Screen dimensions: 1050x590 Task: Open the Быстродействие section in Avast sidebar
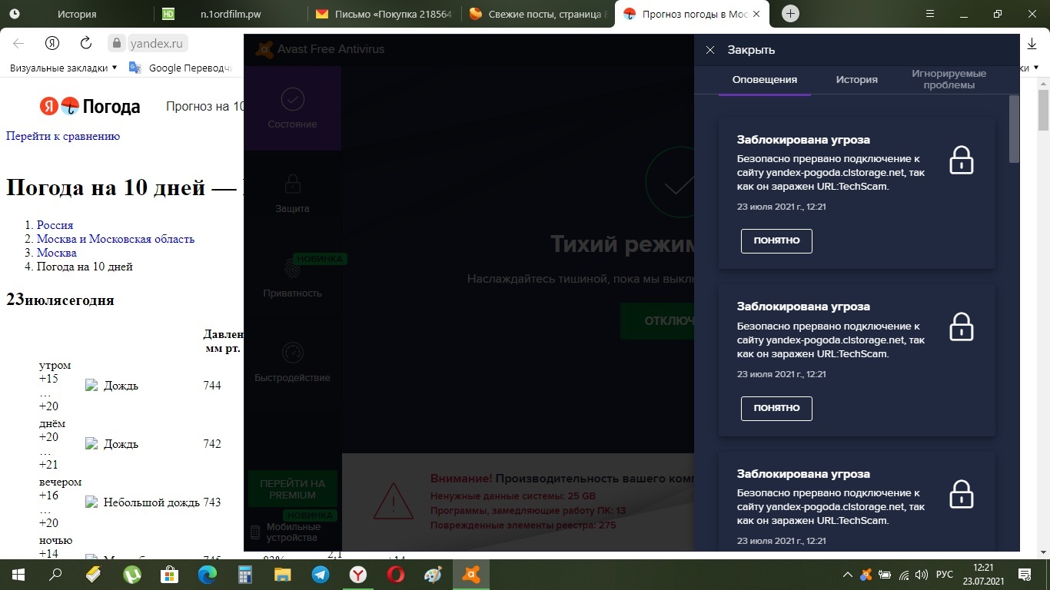(x=292, y=361)
